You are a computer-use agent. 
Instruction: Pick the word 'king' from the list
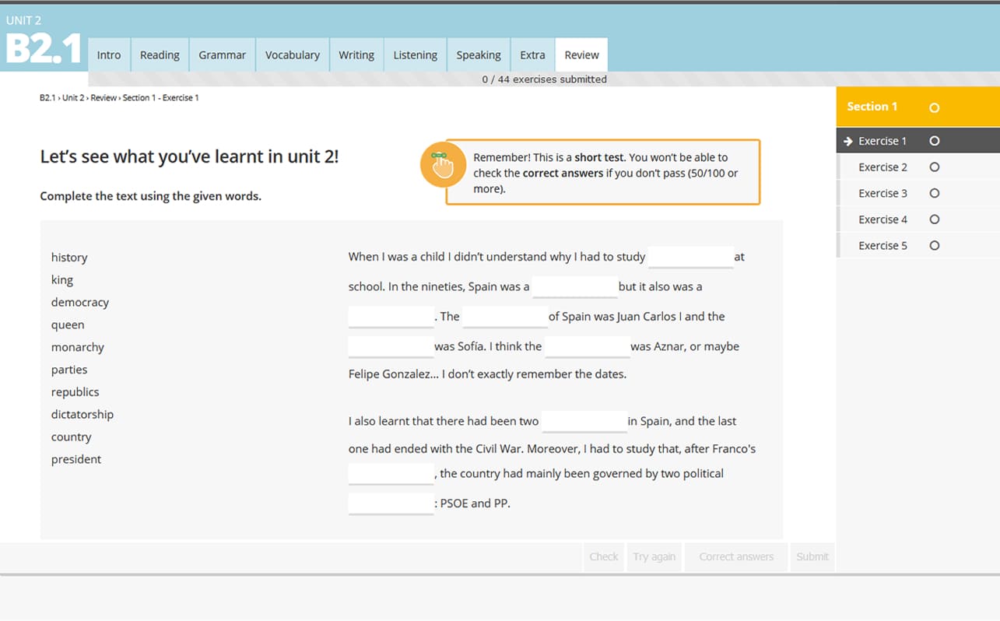62,280
